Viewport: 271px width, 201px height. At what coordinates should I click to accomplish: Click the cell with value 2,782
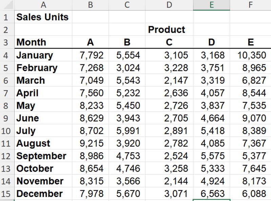(x=169, y=143)
